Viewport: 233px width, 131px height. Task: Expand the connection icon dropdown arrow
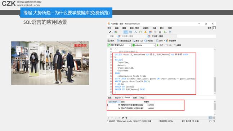click(x=112, y=32)
